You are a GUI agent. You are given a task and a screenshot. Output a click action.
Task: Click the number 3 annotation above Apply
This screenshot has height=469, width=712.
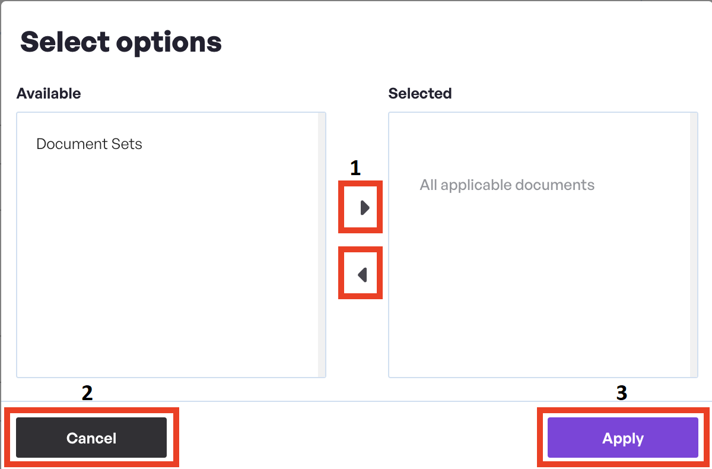point(621,393)
